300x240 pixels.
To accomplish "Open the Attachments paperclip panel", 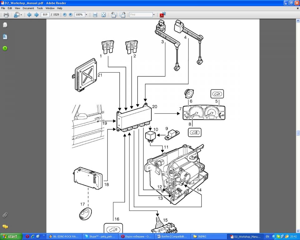I will point(5,215).
